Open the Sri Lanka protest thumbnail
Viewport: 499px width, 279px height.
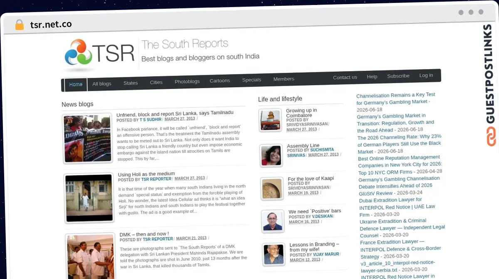point(87,139)
